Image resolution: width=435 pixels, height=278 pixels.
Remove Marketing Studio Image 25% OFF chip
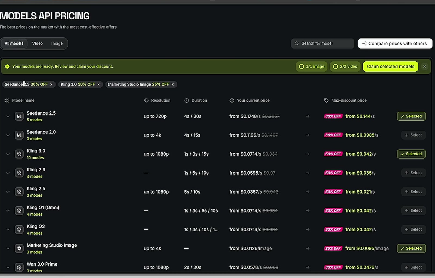pos(173,84)
